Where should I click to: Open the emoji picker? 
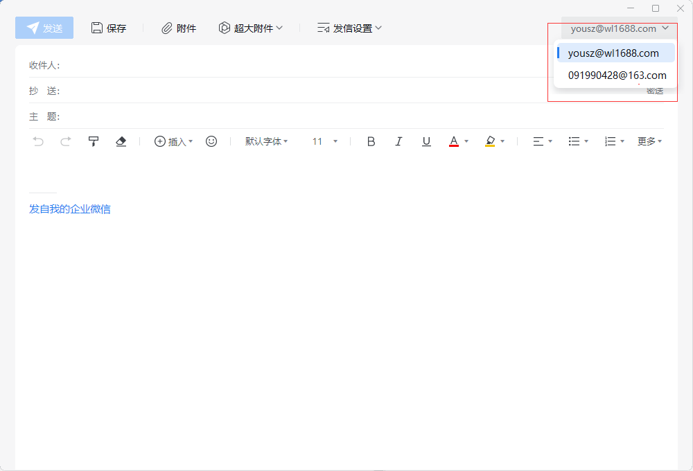click(211, 141)
